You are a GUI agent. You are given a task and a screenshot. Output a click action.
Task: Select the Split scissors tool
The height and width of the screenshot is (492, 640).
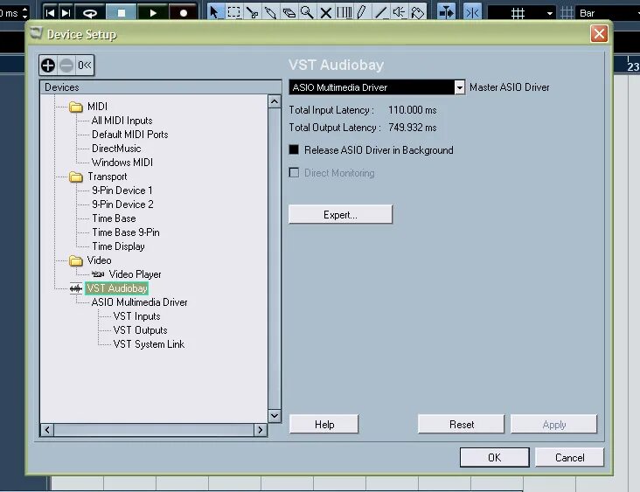(252, 12)
